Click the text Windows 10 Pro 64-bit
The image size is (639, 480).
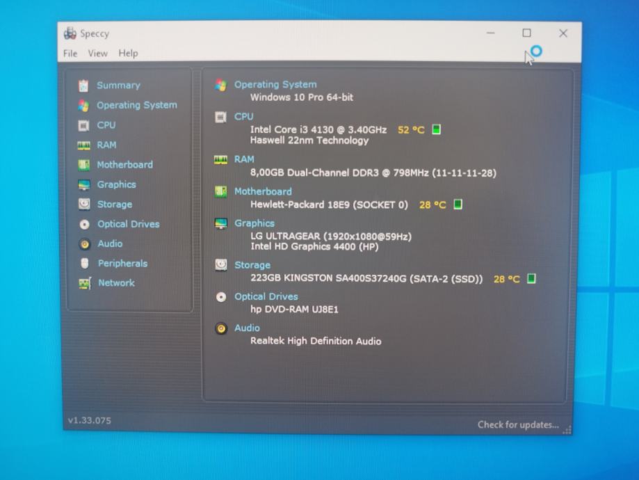tap(302, 97)
